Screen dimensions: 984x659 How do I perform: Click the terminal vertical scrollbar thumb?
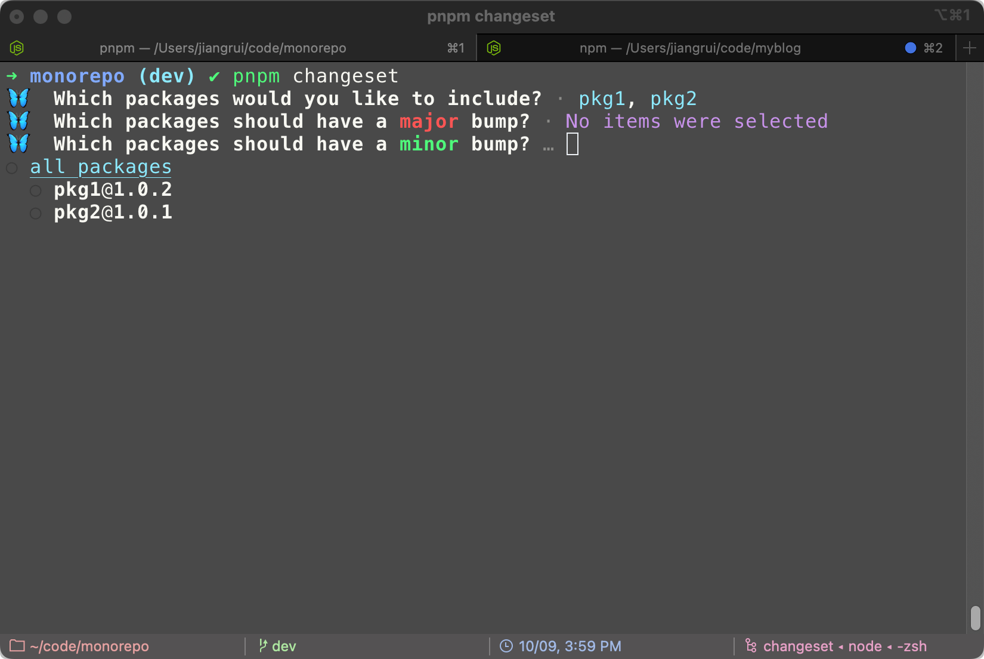[976, 618]
